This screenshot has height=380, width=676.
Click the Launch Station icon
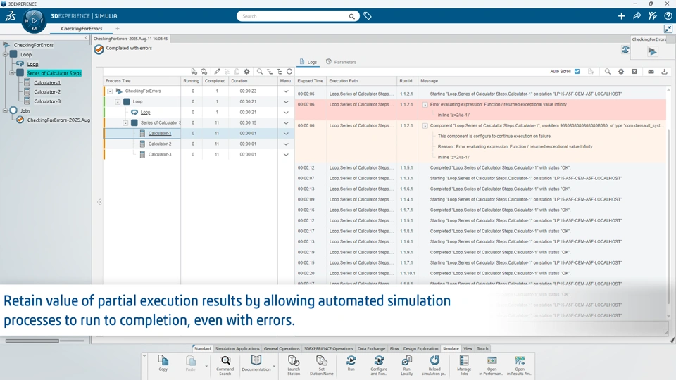(294, 365)
